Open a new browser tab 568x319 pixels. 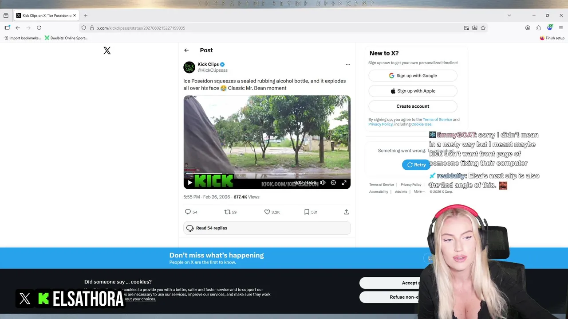click(x=86, y=16)
